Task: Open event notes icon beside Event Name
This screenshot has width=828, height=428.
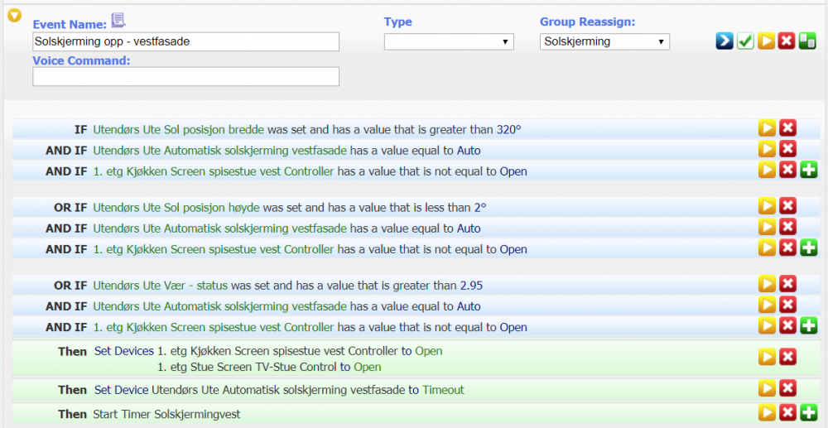Action: click(x=118, y=22)
